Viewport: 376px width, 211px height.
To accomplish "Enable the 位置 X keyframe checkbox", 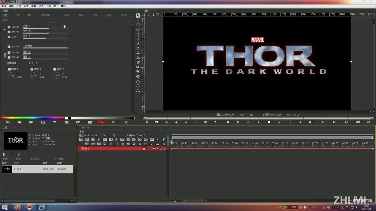I will click(9, 27).
